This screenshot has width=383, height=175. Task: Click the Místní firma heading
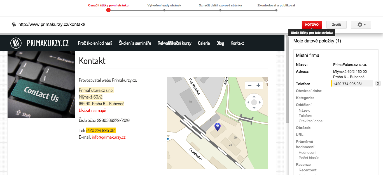coord(307,55)
